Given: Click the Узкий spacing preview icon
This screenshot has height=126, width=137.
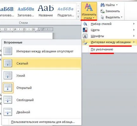Looking at the screenshot, I should click(x=8, y=76).
